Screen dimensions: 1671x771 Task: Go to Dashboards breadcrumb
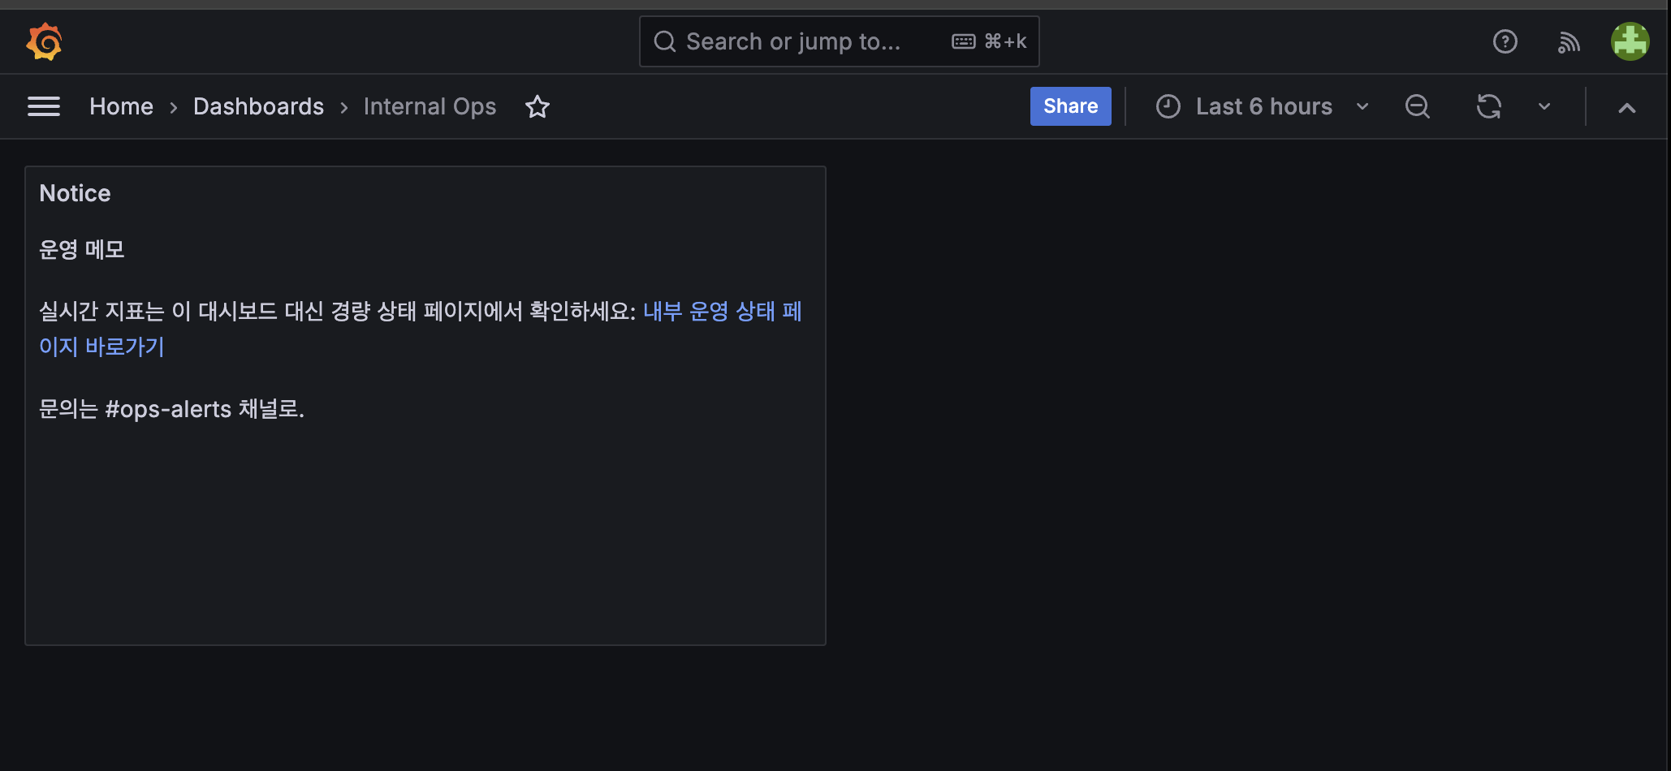[x=258, y=106]
